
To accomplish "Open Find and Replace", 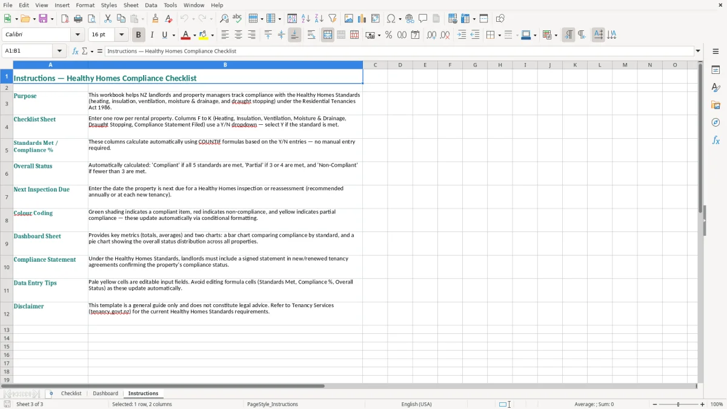I will pos(224,19).
